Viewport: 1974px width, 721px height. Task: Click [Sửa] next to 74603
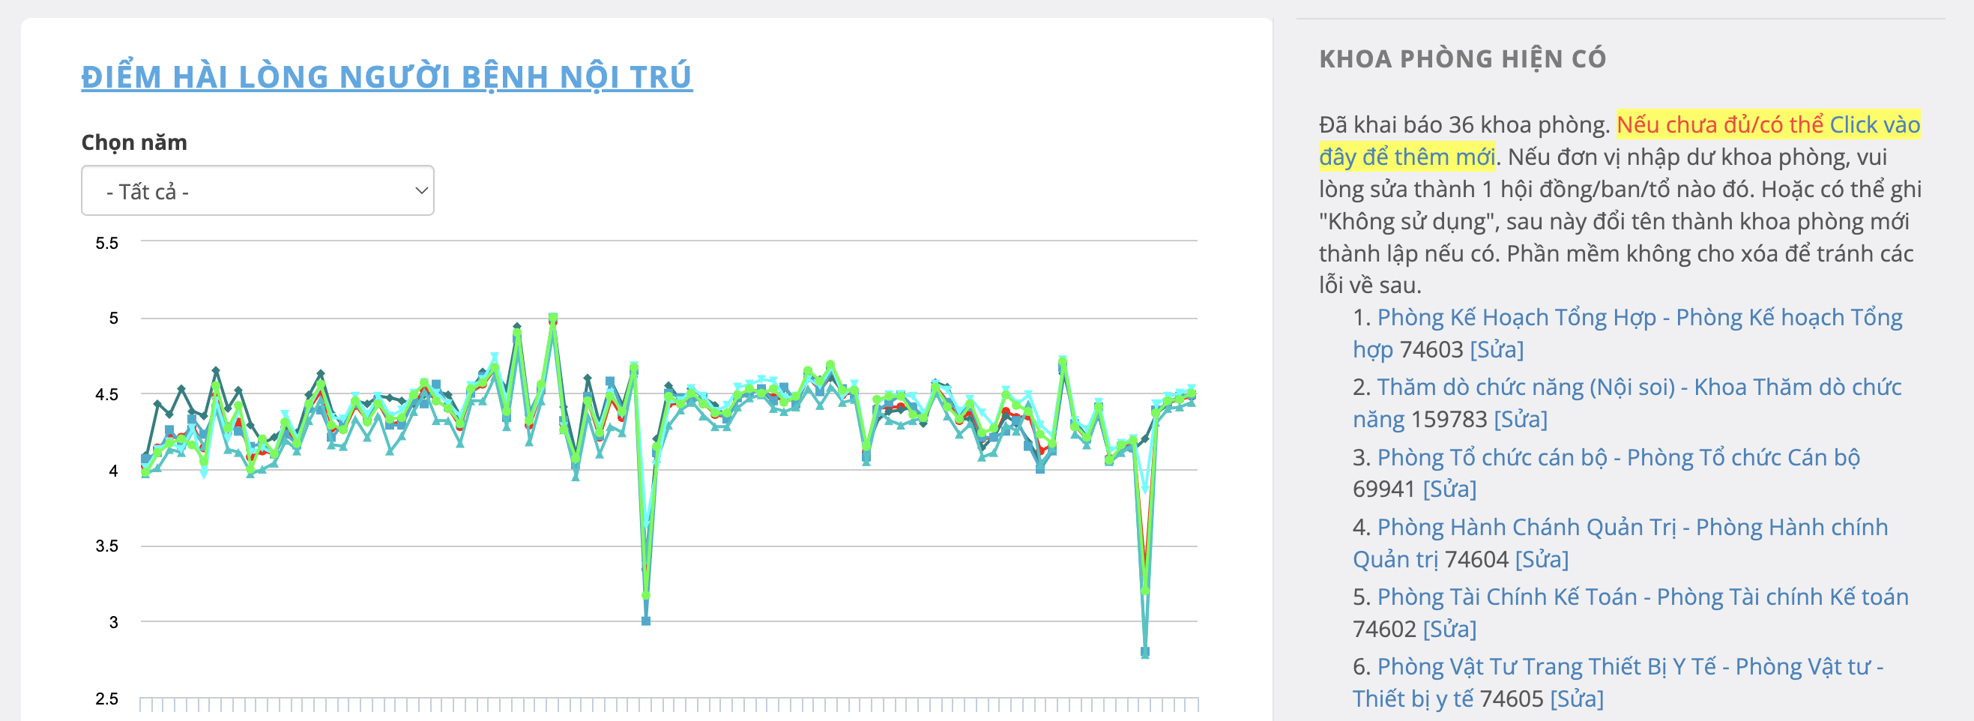pos(1497,349)
